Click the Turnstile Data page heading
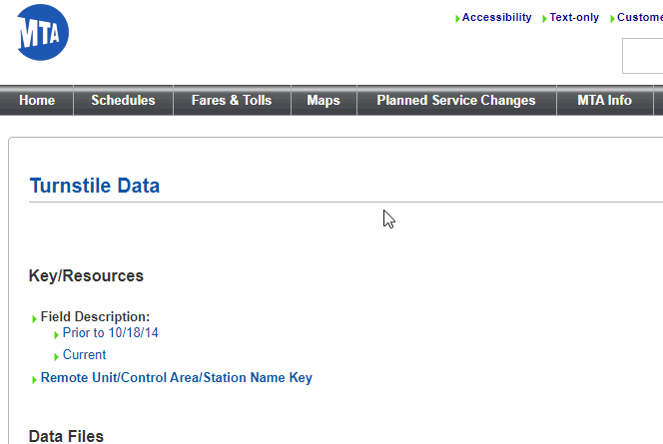Image resolution: width=663 pixels, height=444 pixels. [95, 186]
